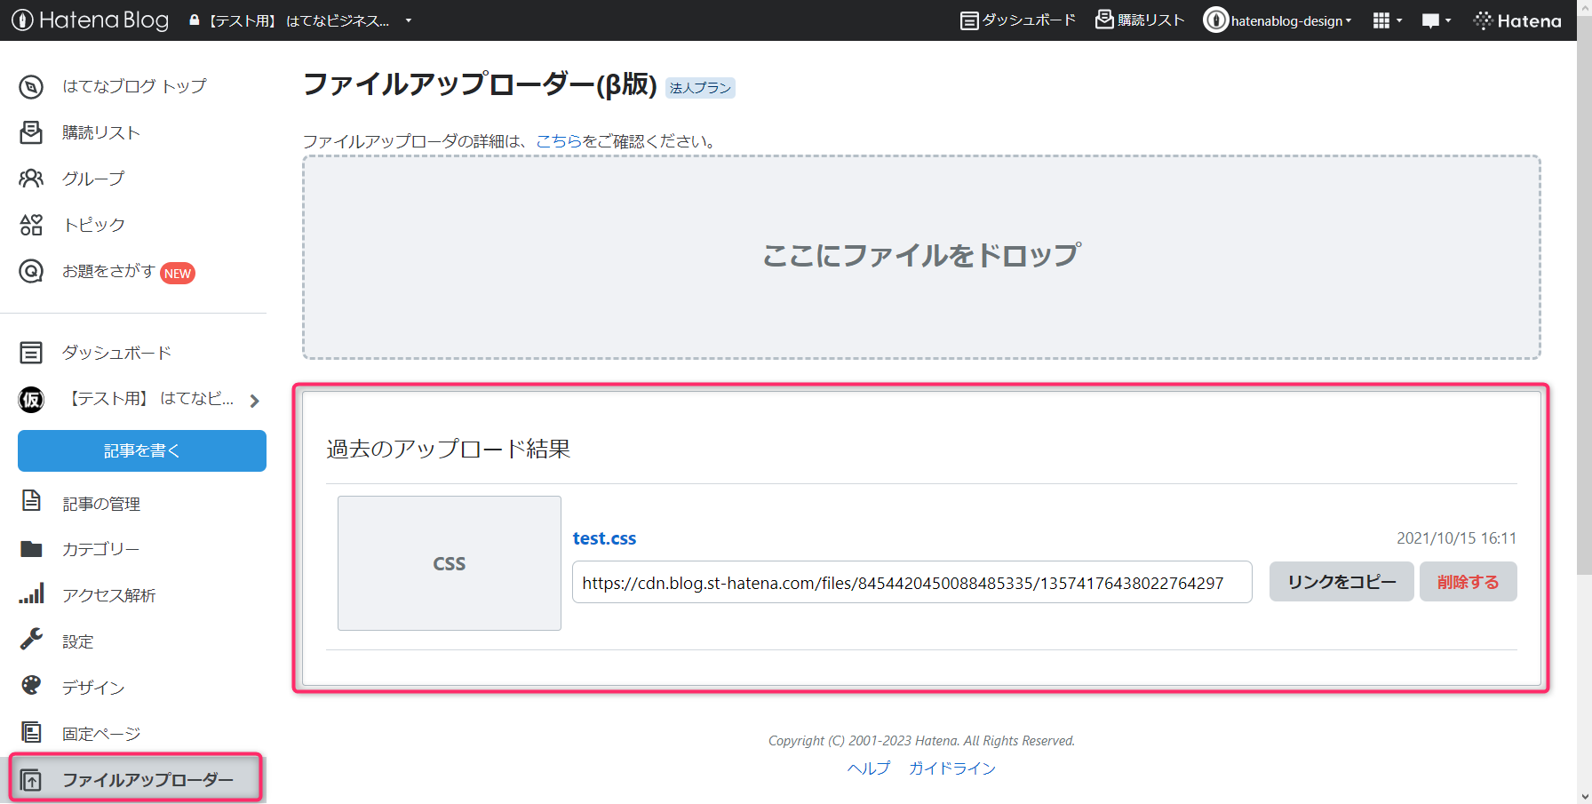Click the 削除する button

(x=1469, y=582)
